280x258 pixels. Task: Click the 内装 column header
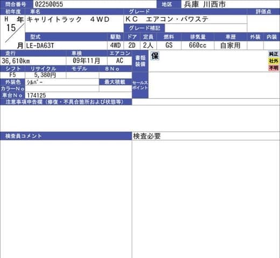pyautogui.click(x=272, y=37)
